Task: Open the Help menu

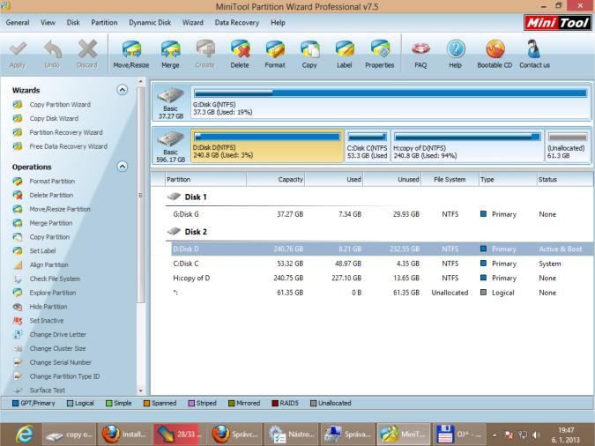Action: (278, 22)
